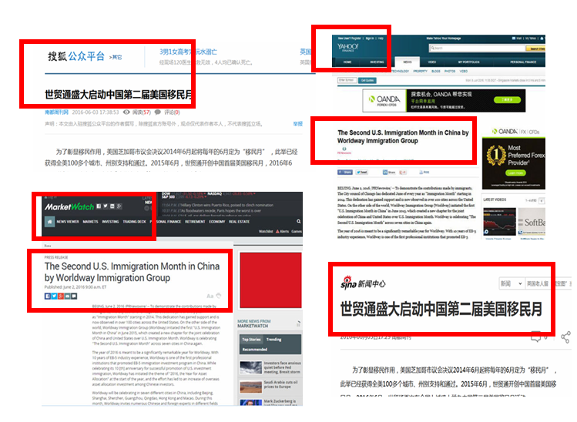
Task: Focus the Yahoo Enter Symbol field
Action: coord(347,80)
